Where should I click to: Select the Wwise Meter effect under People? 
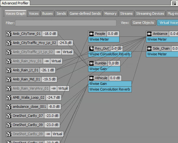click(104, 39)
